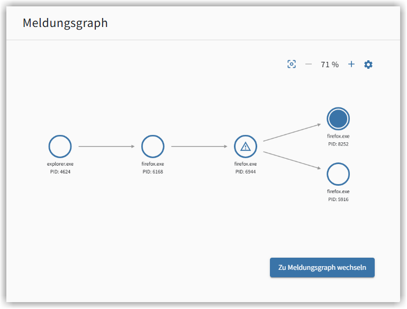The height and width of the screenshot is (309, 407).
Task: Click Zu Meldungsgraph wechseln button
Action: (322, 268)
